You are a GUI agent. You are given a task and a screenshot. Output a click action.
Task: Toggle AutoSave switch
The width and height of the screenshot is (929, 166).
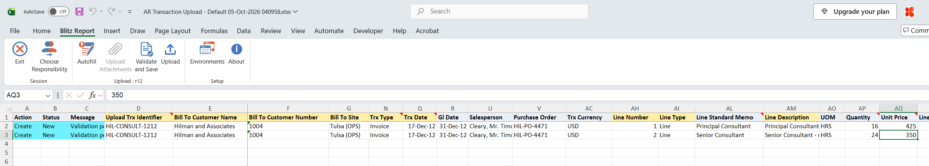58,12
